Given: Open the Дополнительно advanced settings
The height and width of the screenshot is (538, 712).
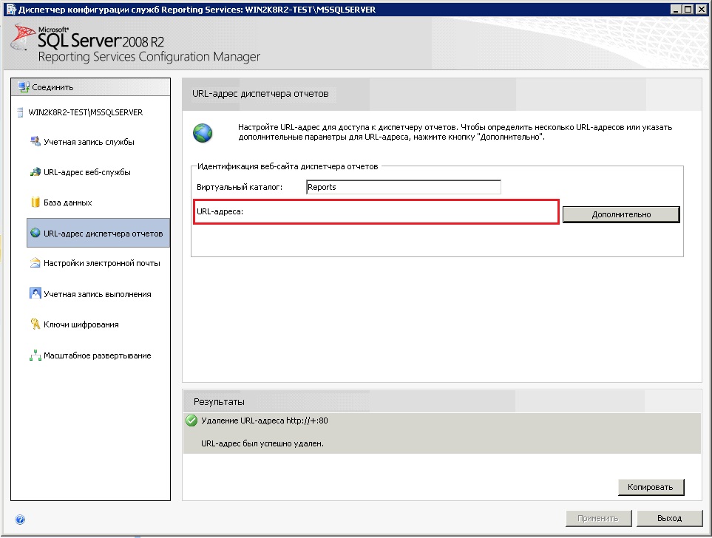Looking at the screenshot, I should (x=621, y=214).
